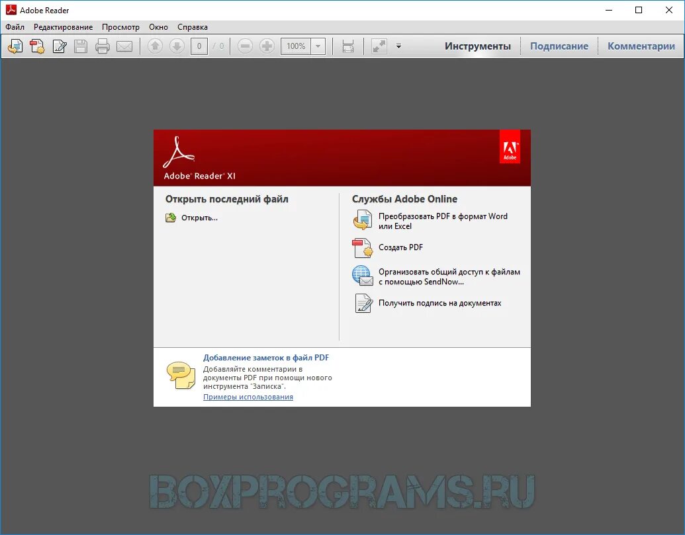Open the Окно menu

159,27
